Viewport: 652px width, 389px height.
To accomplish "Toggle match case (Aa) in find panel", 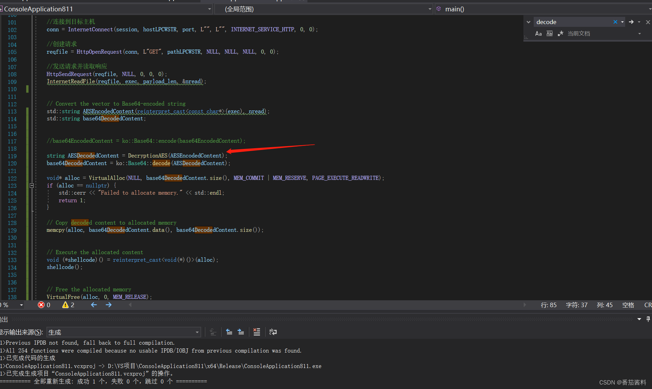I will point(538,33).
